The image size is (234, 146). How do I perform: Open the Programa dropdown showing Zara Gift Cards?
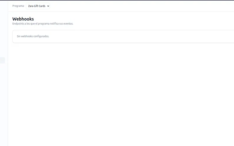38,6
